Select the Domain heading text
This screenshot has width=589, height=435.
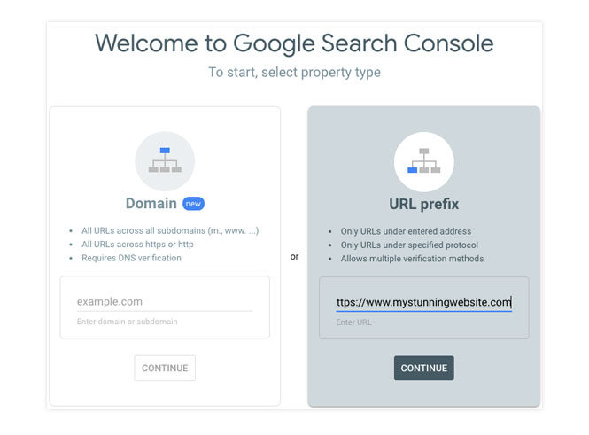[151, 203]
